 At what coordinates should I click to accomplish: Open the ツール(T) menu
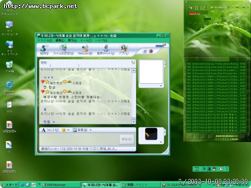click(x=86, y=40)
